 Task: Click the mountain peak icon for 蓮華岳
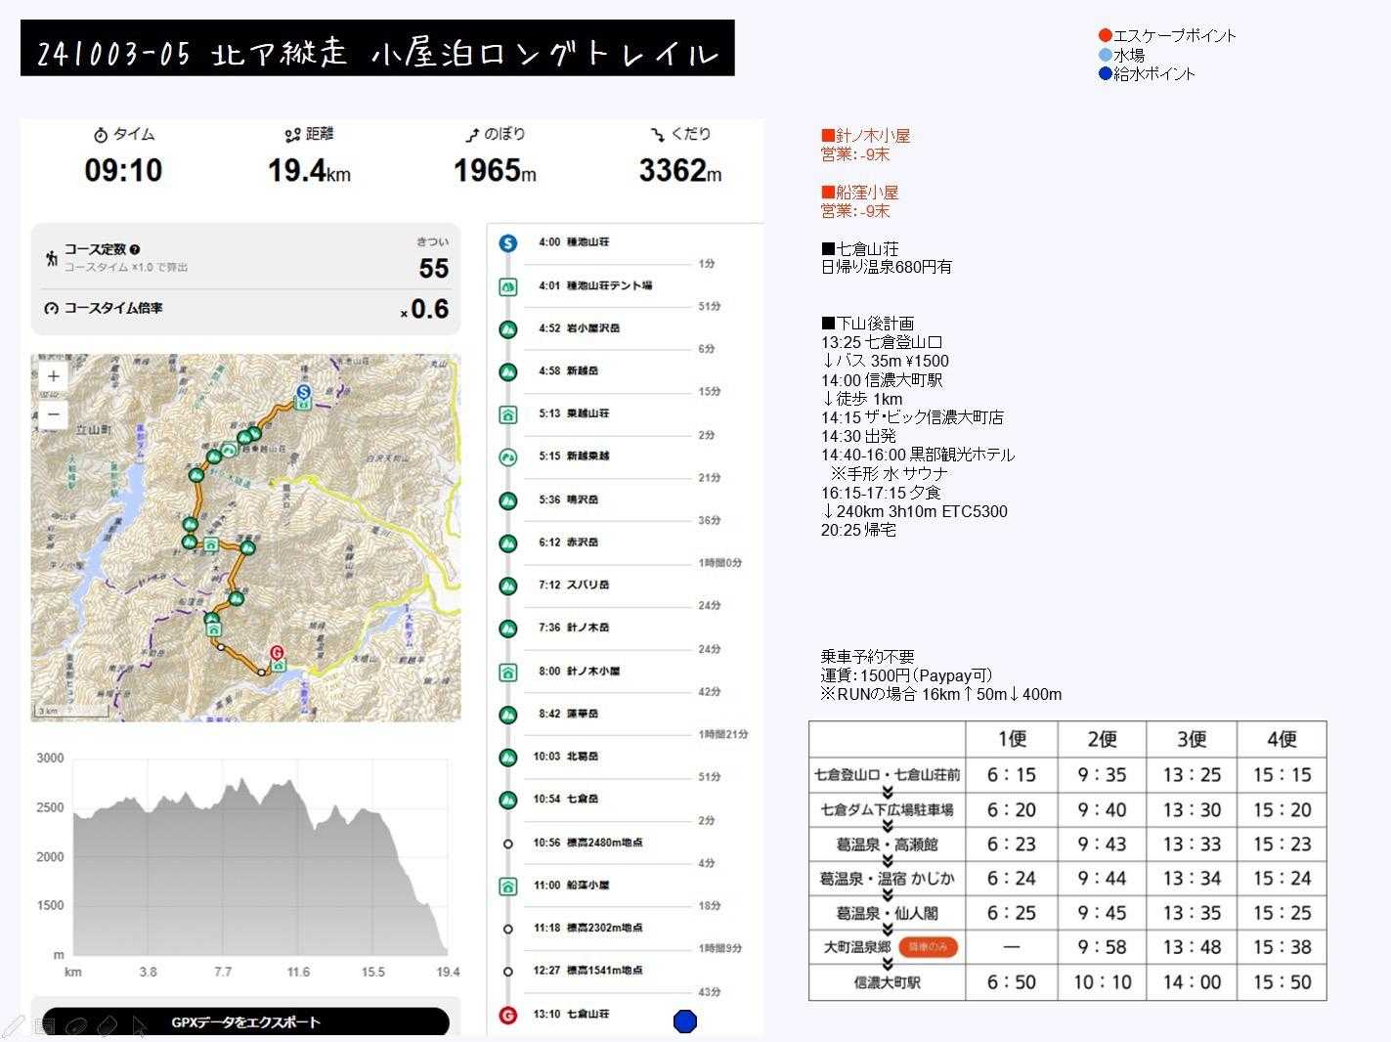[507, 715]
